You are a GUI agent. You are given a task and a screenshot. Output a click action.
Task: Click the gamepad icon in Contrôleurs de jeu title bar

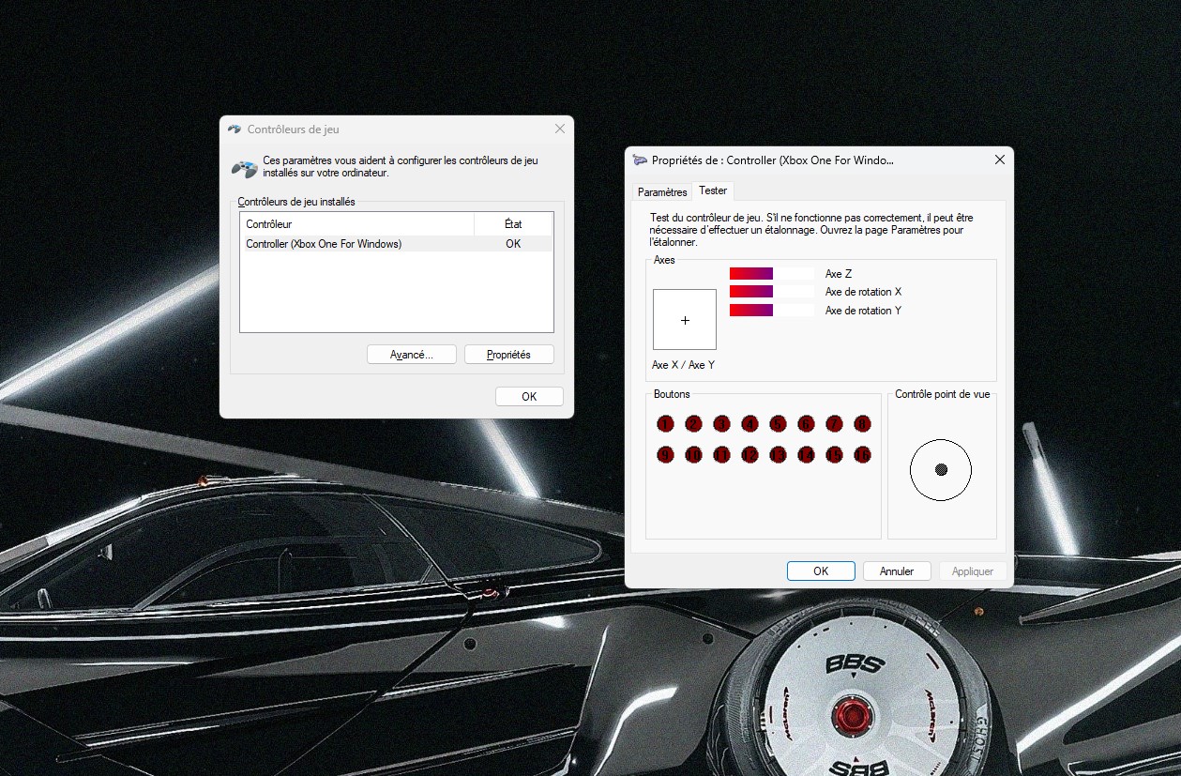click(x=235, y=129)
